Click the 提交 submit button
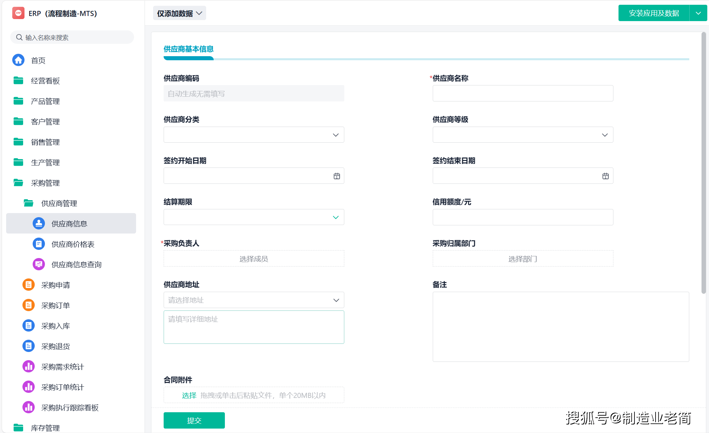The image size is (709, 433). point(194,420)
